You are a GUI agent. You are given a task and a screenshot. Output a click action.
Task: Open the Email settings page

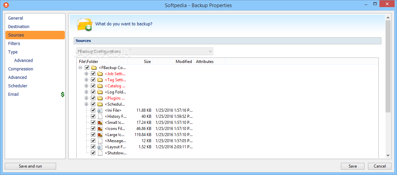(x=35, y=94)
